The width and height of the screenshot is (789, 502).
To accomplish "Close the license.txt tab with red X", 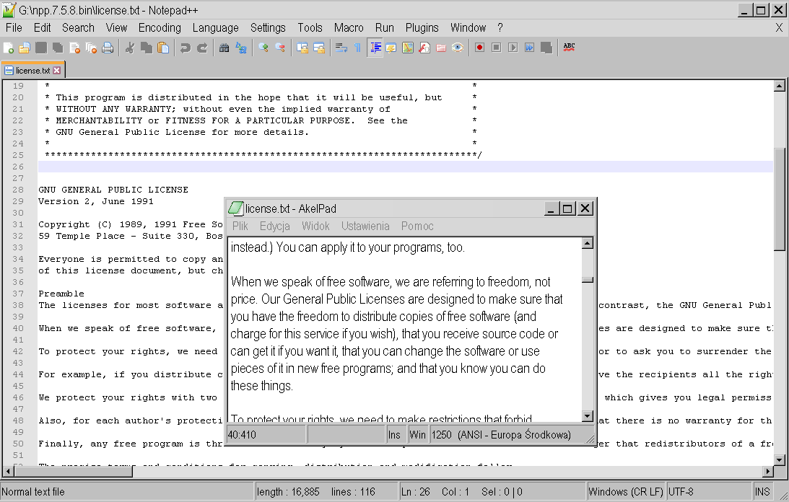I will pos(57,71).
